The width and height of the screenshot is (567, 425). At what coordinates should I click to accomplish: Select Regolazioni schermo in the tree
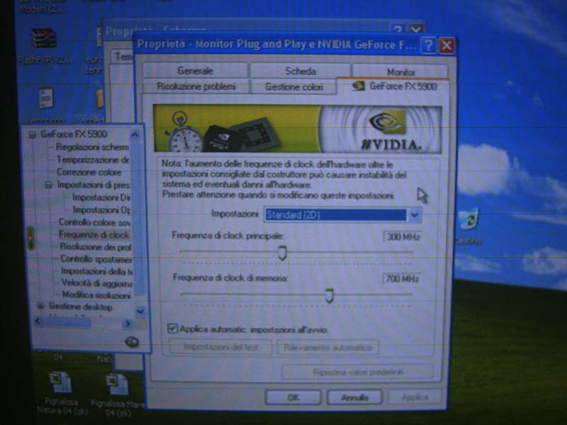(x=92, y=147)
